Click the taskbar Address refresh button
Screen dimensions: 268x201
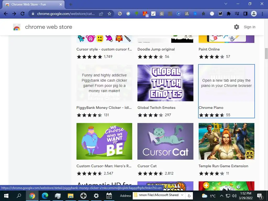[x=189, y=196]
